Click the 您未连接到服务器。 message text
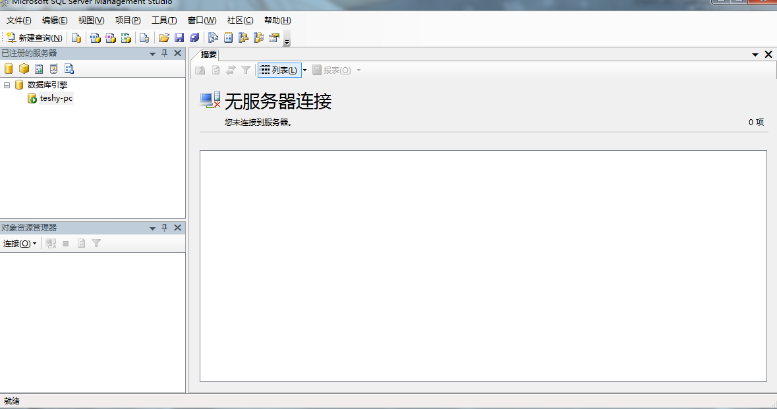 [x=258, y=123]
